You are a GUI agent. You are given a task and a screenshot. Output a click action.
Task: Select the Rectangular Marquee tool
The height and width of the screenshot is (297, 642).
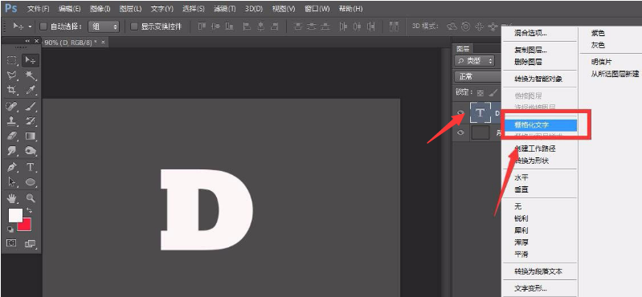(x=12, y=60)
